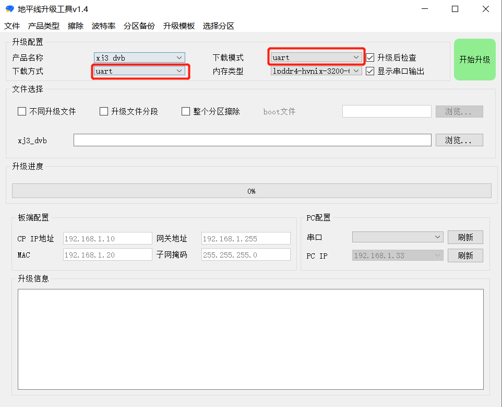Open the 文件 menu
The height and width of the screenshot is (407, 502).
(12, 26)
